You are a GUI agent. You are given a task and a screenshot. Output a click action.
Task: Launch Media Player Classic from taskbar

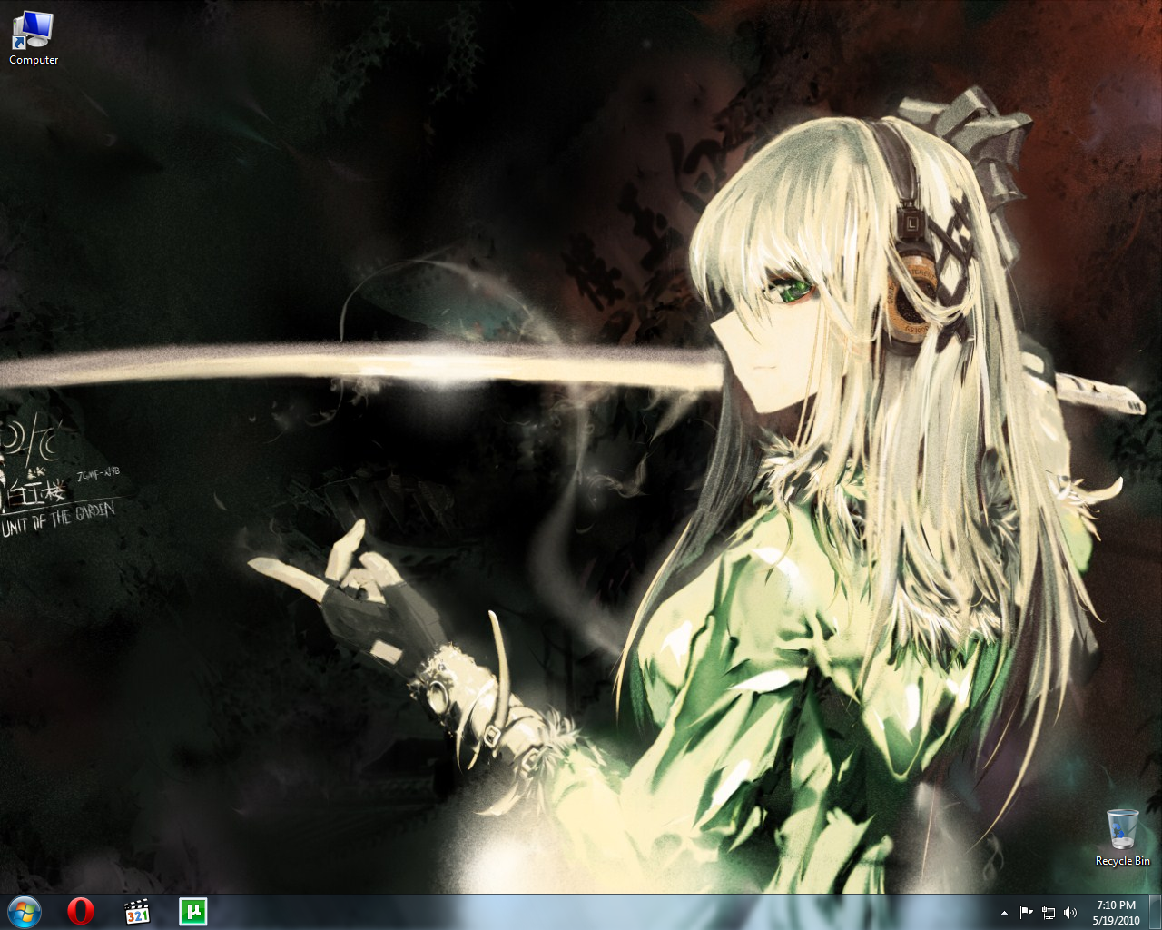(137, 912)
